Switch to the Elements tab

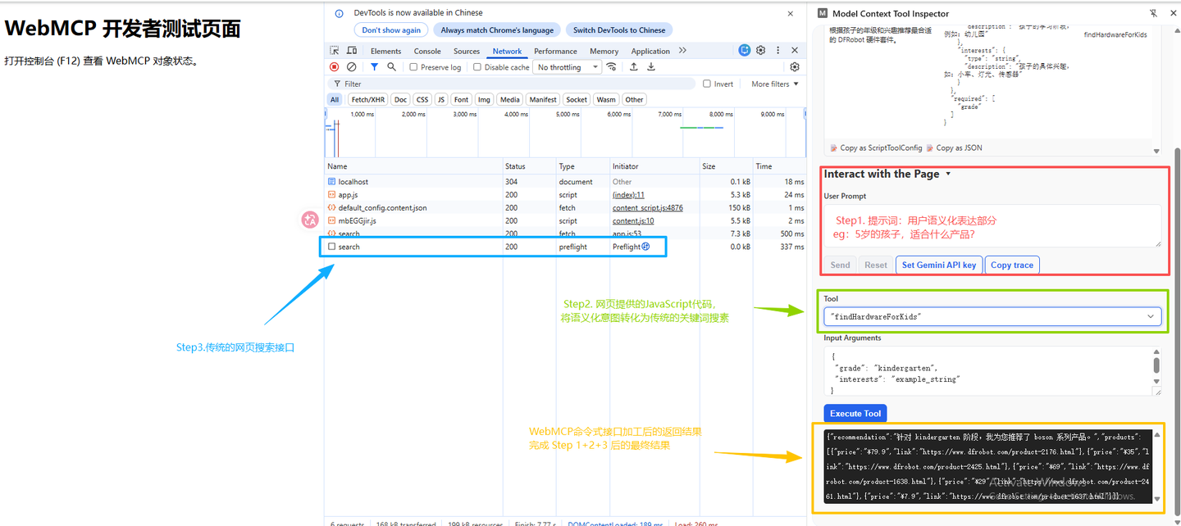(x=385, y=51)
